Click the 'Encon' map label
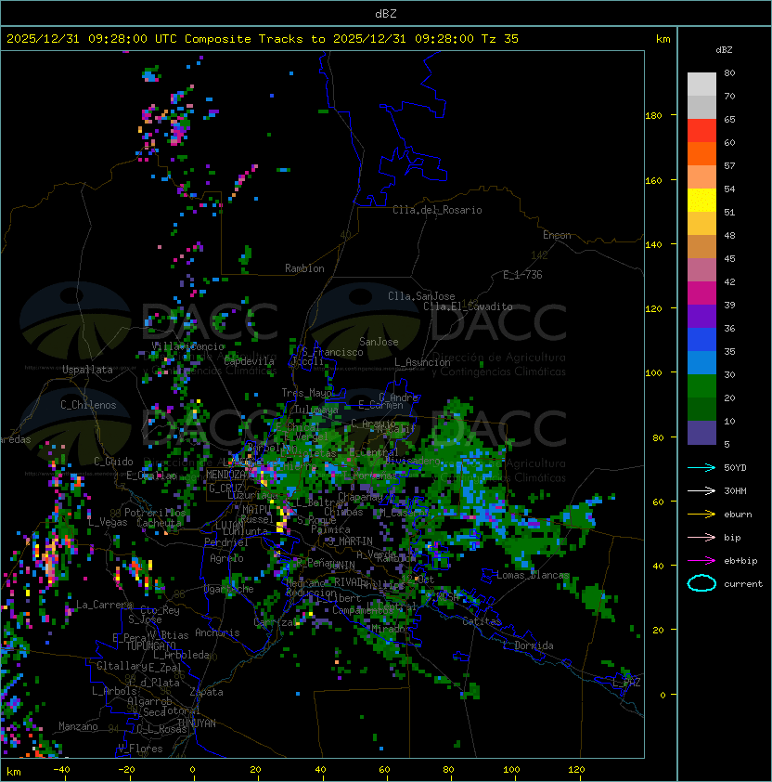Viewport: 772px width, 782px height. point(557,235)
